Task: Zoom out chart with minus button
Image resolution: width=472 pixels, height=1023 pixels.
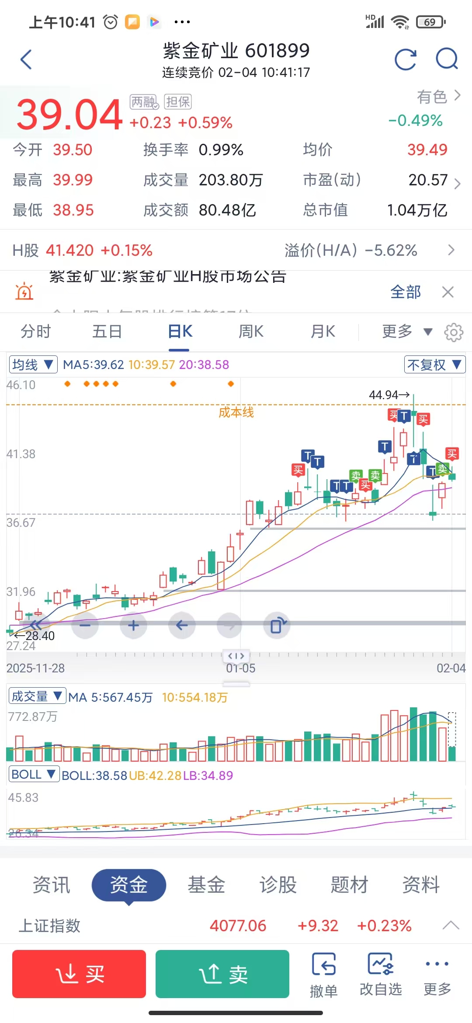Action: pos(85,626)
